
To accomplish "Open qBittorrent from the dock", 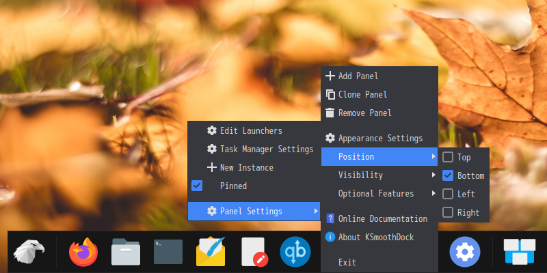I will 295,252.
